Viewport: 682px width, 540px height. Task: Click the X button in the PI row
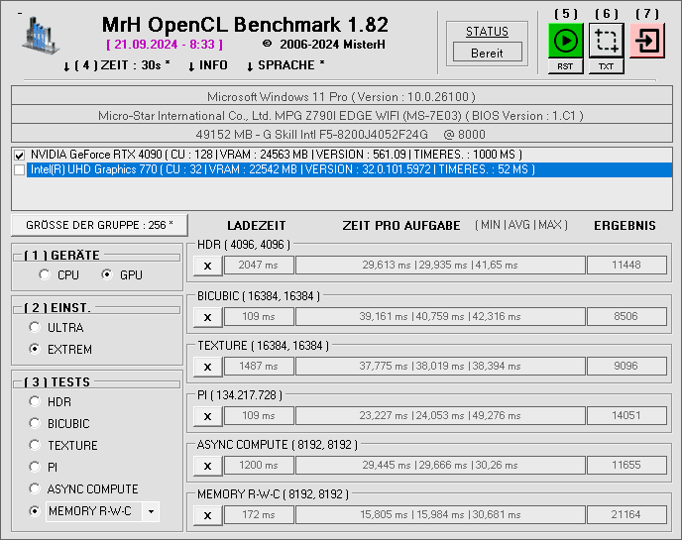tap(208, 416)
